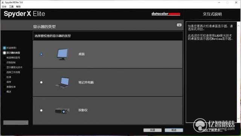The image size is (241, 136).
Task: Select the 制造商和型号 step in sidebar
Action: [13, 58]
